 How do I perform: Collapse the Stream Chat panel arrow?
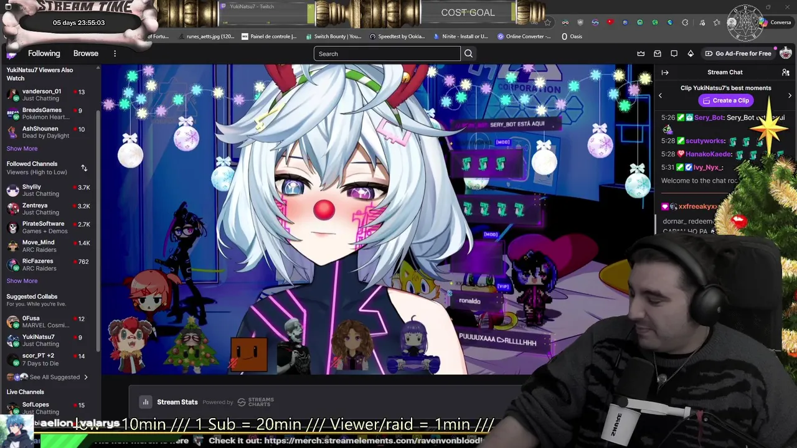coord(665,73)
